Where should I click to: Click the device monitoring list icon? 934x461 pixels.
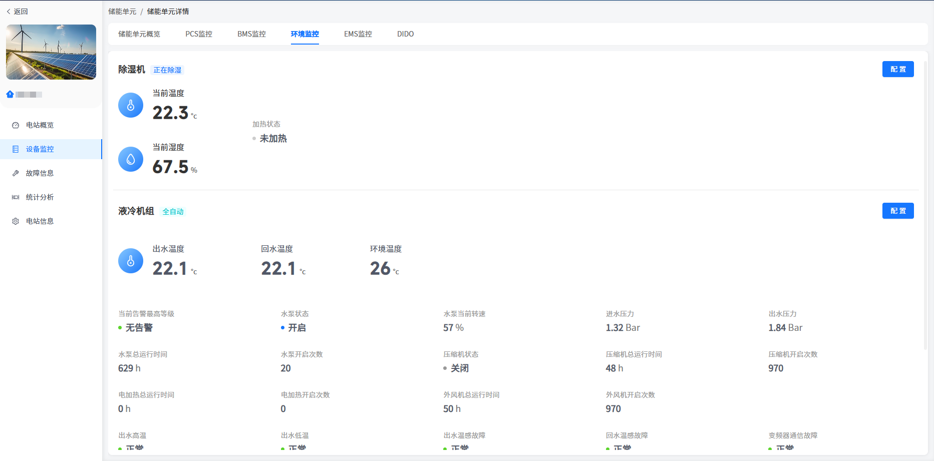click(16, 149)
